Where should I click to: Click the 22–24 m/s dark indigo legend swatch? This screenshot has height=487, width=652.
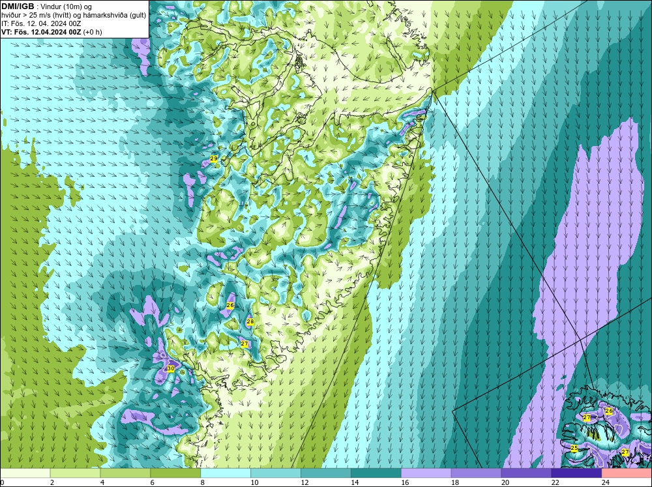576,473
